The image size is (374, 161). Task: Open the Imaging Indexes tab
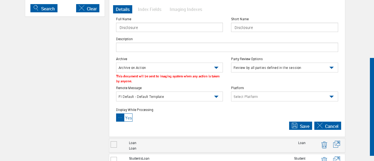[x=186, y=9]
